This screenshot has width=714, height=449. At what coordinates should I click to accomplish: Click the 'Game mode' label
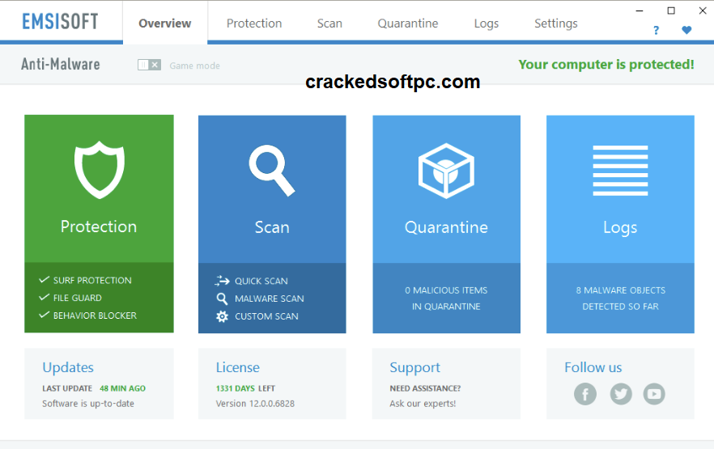click(195, 66)
